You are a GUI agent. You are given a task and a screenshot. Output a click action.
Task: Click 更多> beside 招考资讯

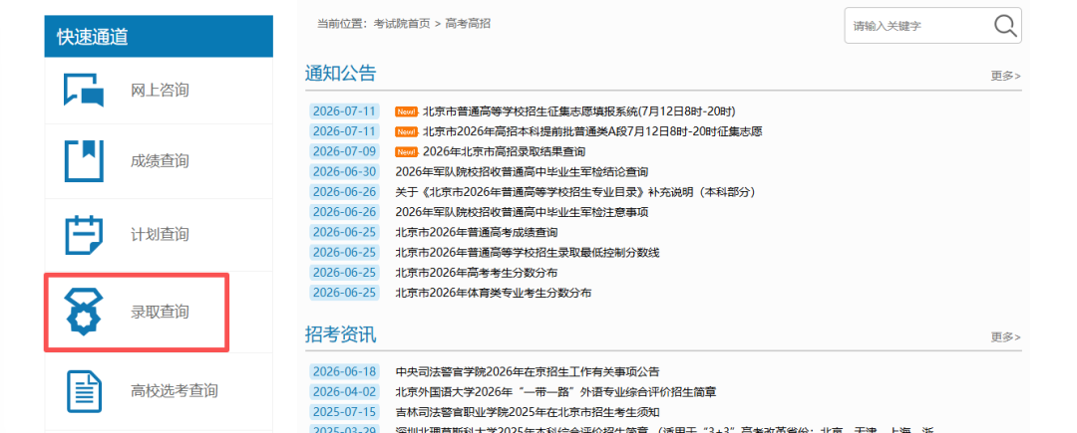click(x=1005, y=337)
